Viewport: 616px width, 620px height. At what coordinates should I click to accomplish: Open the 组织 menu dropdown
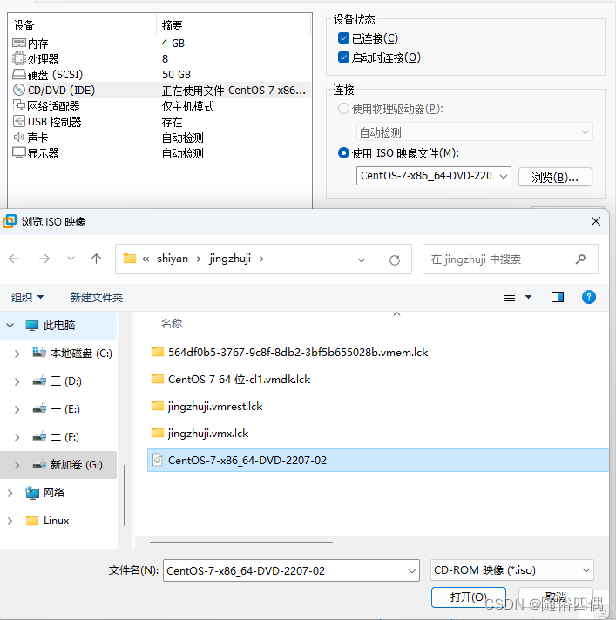pyautogui.click(x=27, y=297)
